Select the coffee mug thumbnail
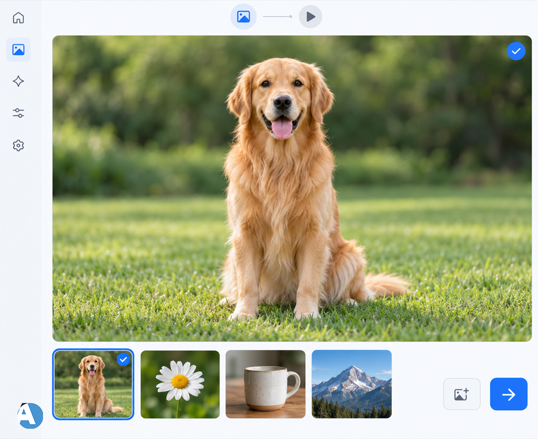 (266, 384)
